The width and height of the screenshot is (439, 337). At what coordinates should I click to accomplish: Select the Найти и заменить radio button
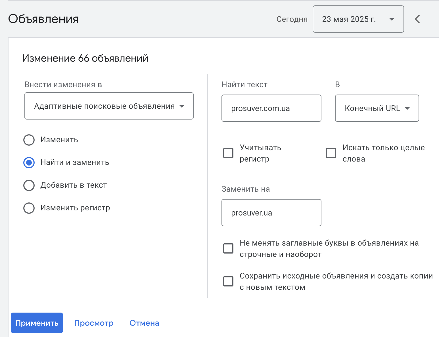click(x=29, y=163)
